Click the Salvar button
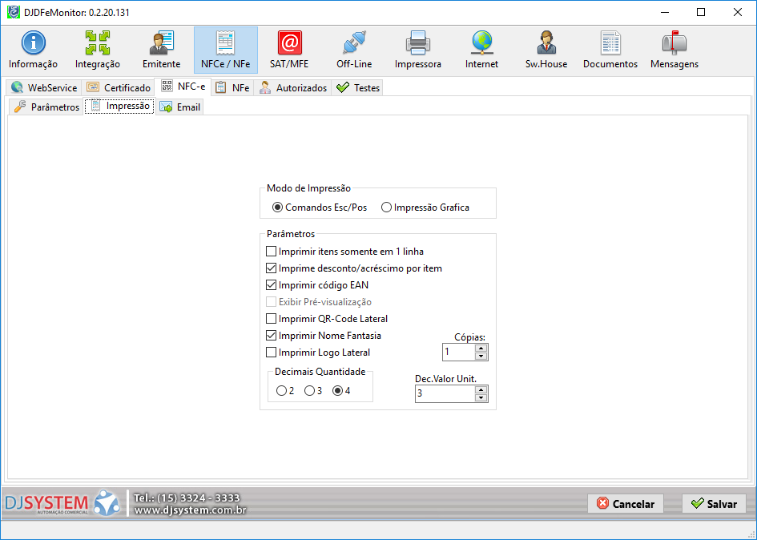Screen dimensions: 757x540 [x=714, y=504]
